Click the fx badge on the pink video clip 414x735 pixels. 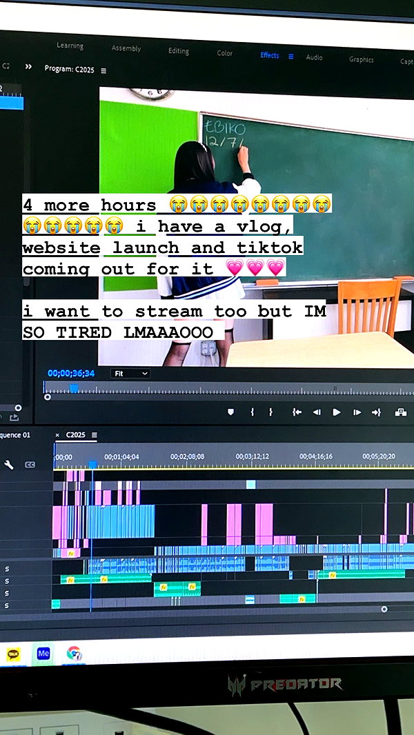71,554
